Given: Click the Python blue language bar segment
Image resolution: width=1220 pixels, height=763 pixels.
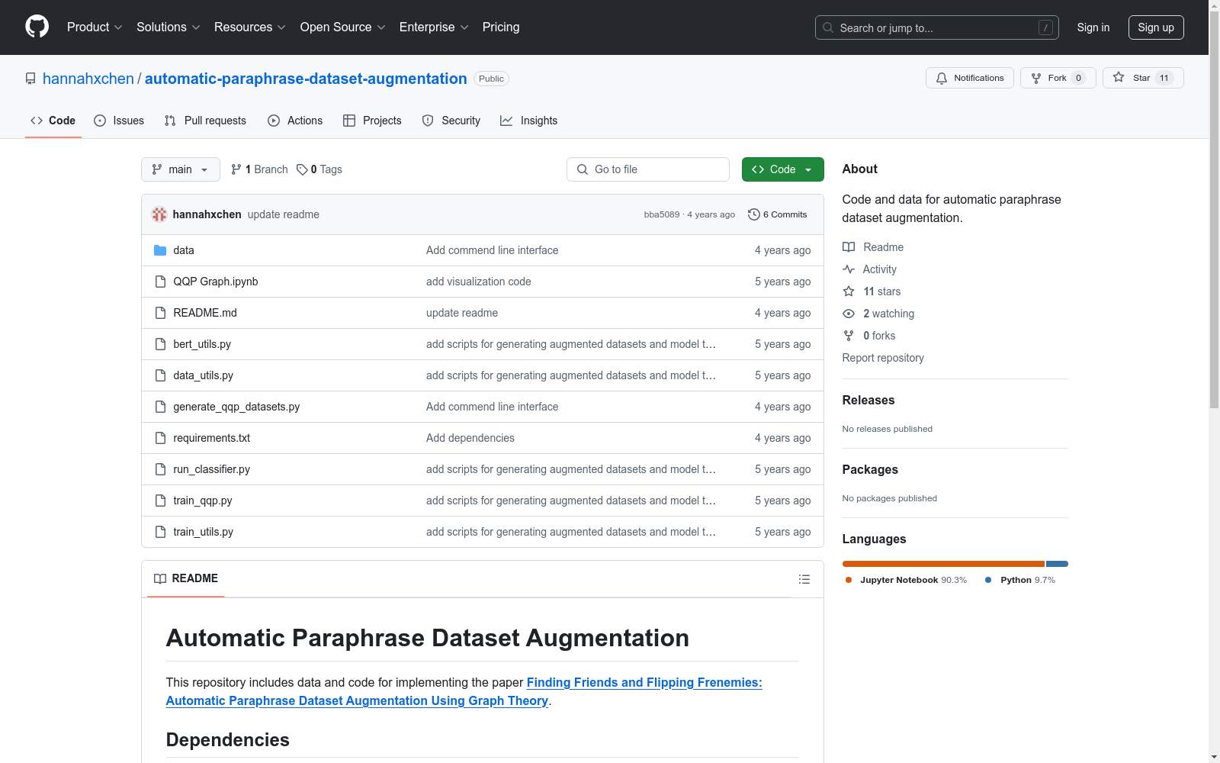Looking at the screenshot, I should pyautogui.click(x=1057, y=564).
